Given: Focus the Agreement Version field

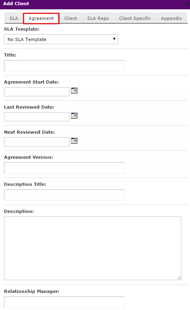Looking at the screenshot, I should click(x=64, y=168).
